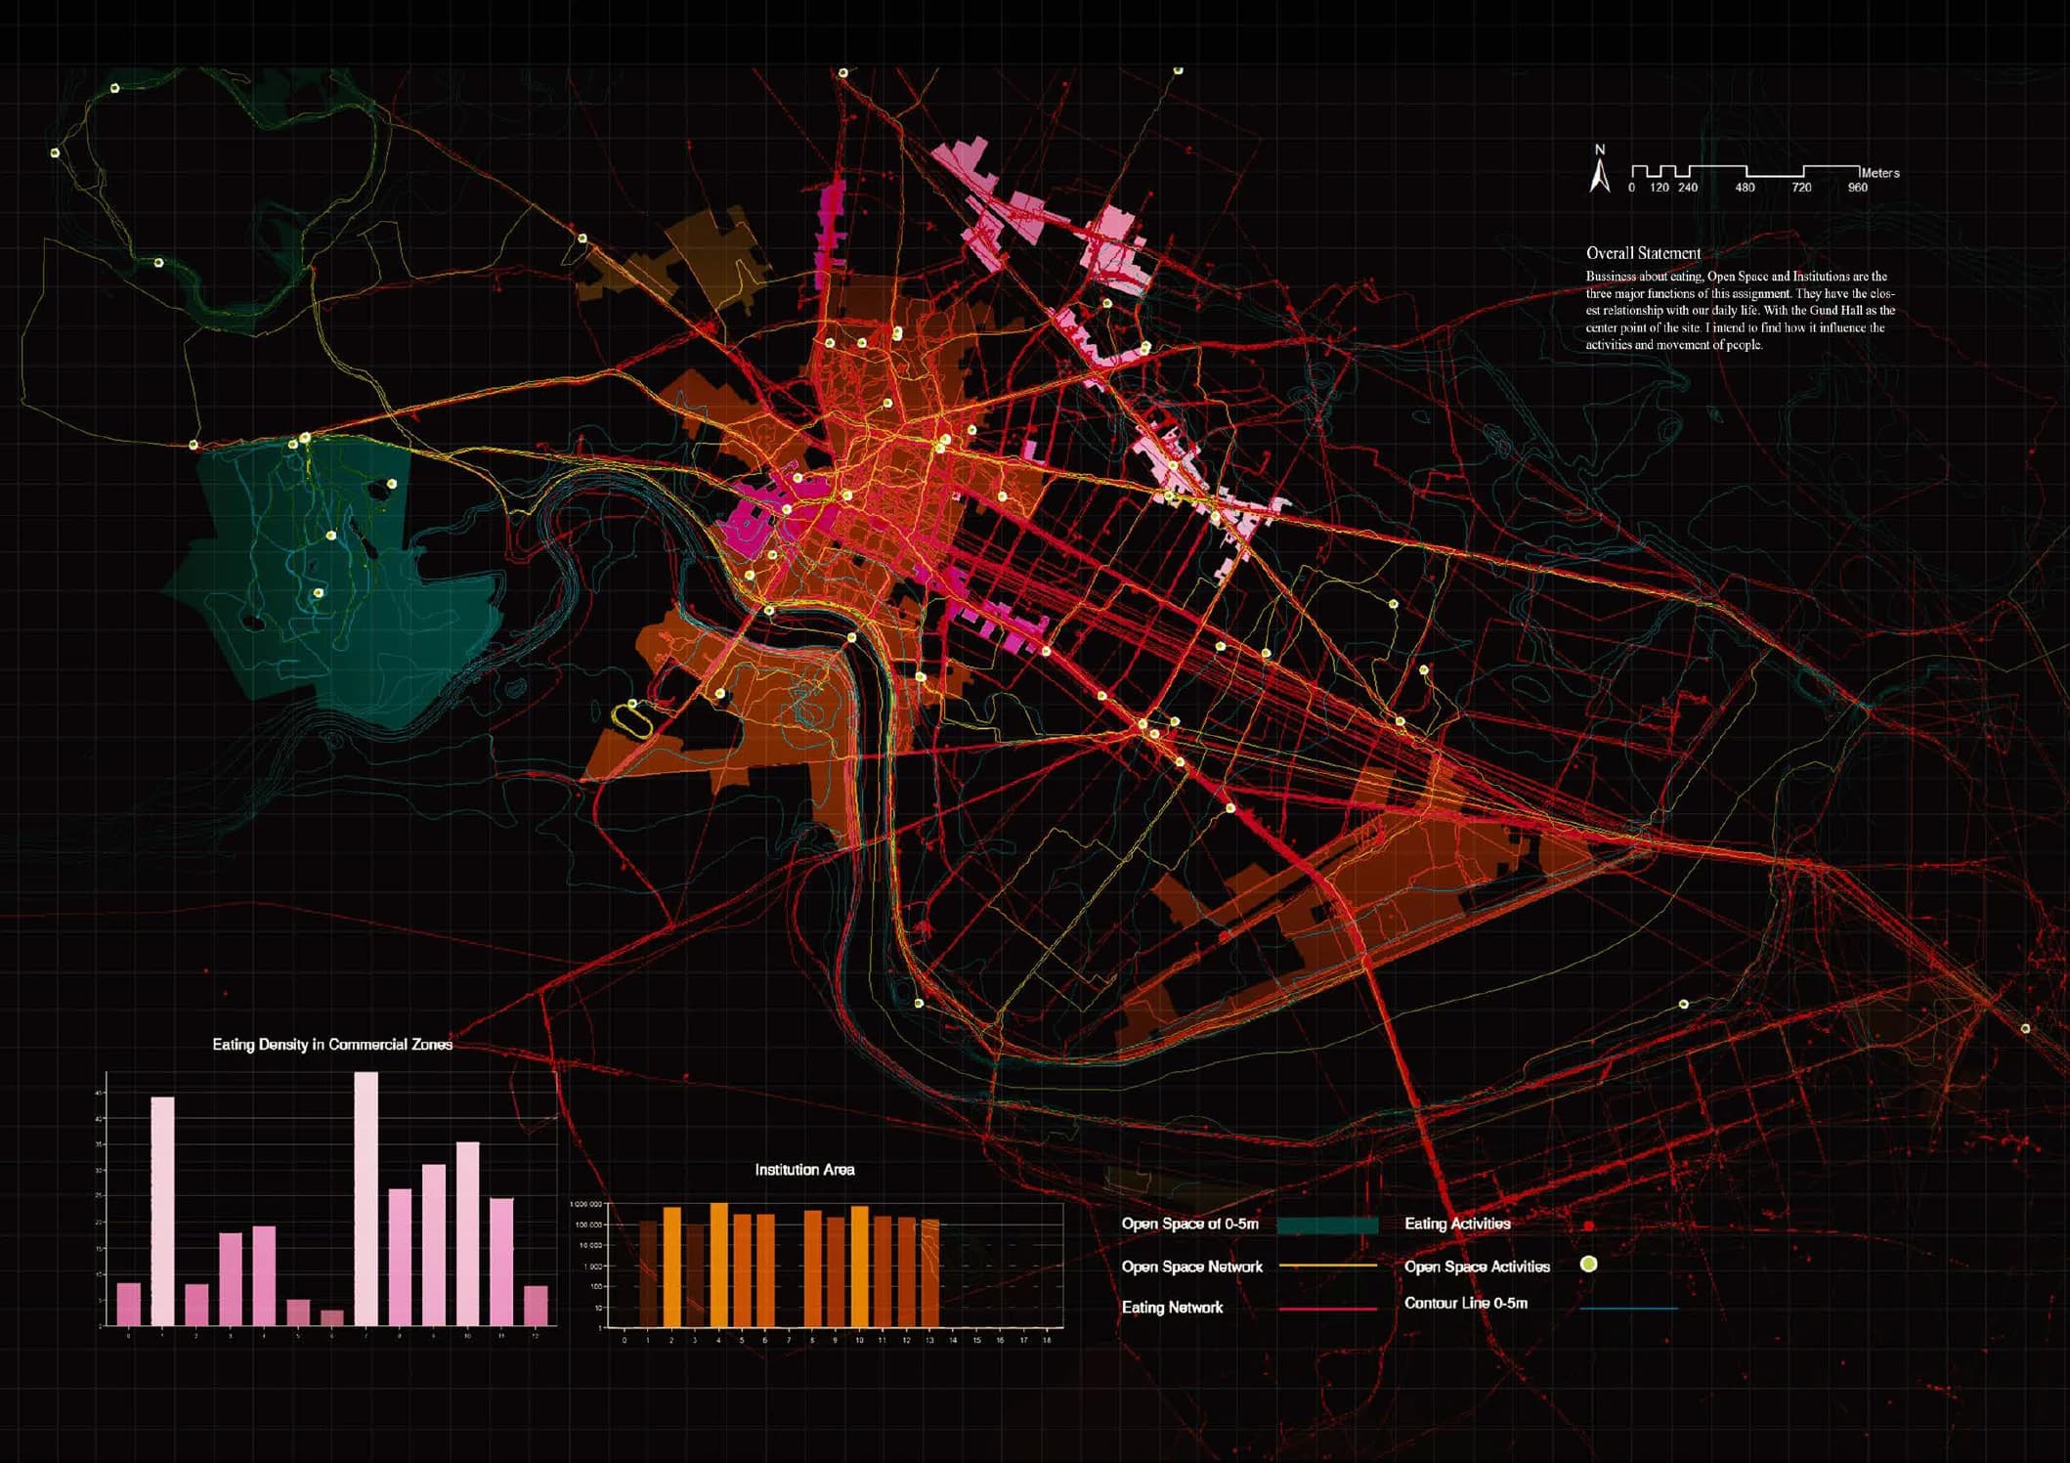Click the '480' value on the scale bar
Viewport: 2070px width, 1463px height.
point(1745,188)
